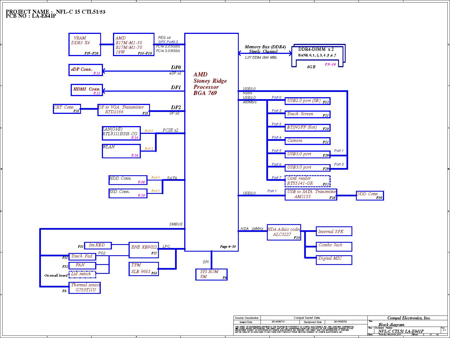The height and width of the screenshot is (338, 450).
Task: Select the HDD Conn. block
Action: (x=128, y=180)
